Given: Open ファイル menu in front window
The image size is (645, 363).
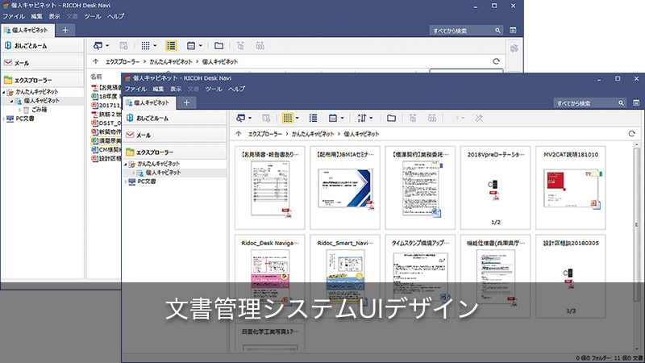Looking at the screenshot, I should point(135,89).
